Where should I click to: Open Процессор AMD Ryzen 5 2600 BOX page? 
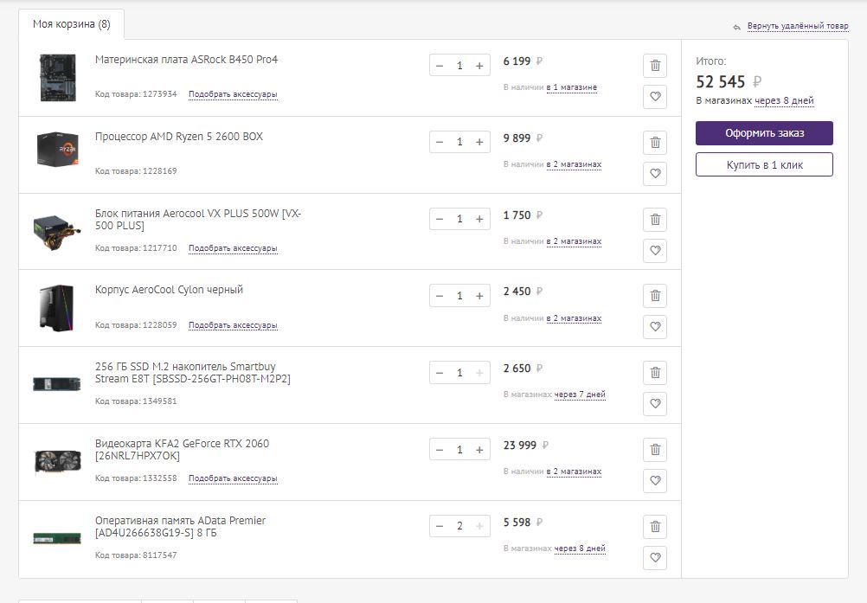(x=179, y=137)
